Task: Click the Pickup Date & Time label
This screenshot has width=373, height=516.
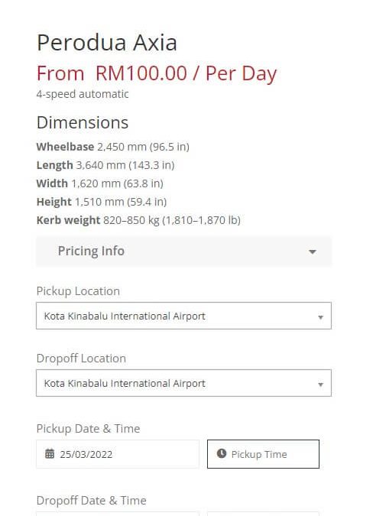Action: pos(88,429)
